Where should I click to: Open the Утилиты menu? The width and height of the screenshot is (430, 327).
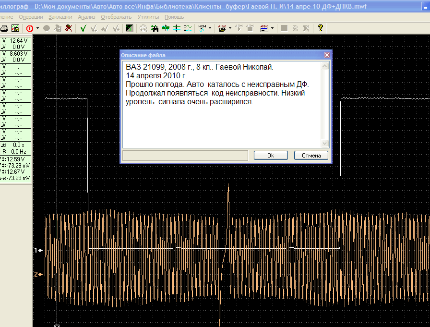[x=148, y=17]
